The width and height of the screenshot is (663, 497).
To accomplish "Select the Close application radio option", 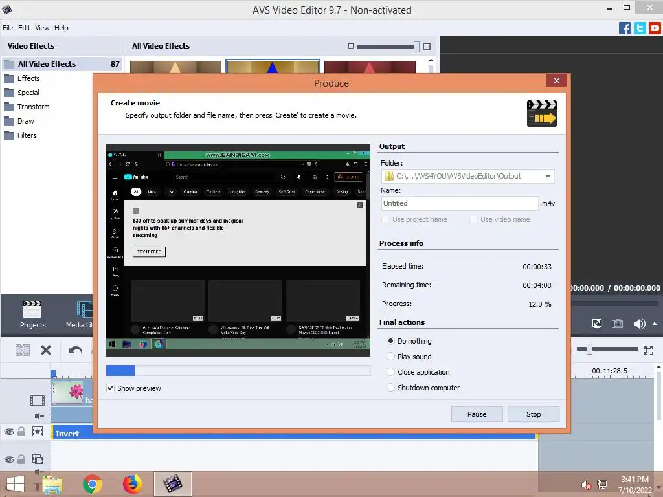I will (x=390, y=372).
